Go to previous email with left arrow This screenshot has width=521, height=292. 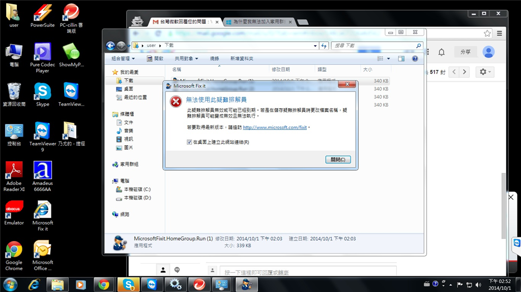[454, 72]
